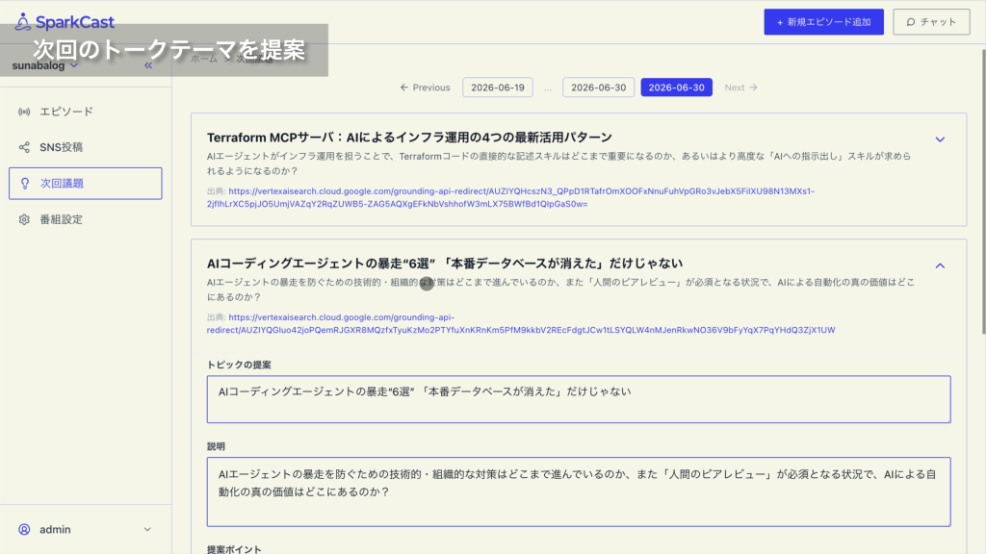This screenshot has width=986, height=554.
Task: Click the pagination ellipsis between dates
Action: click(x=548, y=88)
